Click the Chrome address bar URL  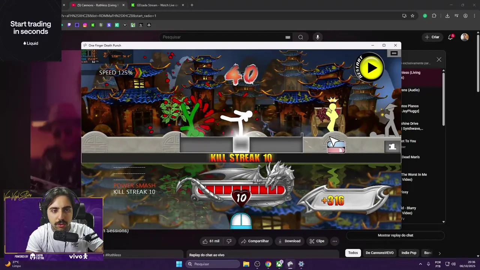tap(109, 16)
